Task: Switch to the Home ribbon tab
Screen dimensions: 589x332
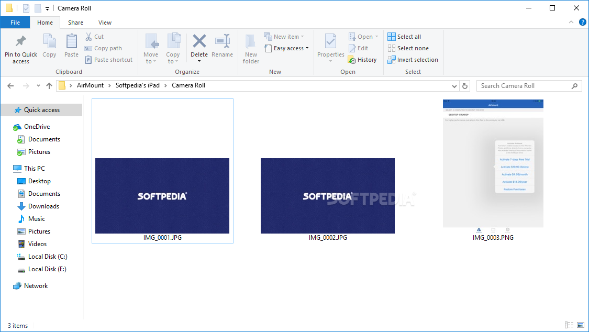Action: [x=45, y=23]
